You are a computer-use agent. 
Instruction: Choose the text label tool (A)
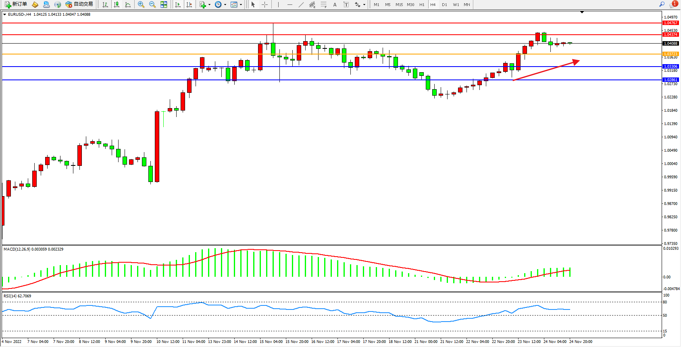point(335,4)
